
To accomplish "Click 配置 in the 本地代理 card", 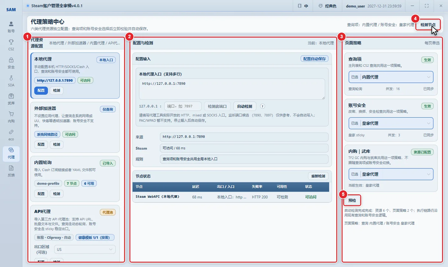I will tap(41, 90).
